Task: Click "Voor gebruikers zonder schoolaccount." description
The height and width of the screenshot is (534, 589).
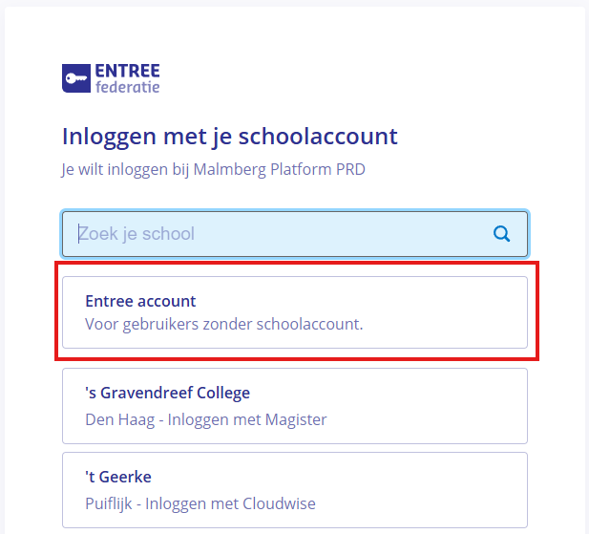Action: (224, 324)
